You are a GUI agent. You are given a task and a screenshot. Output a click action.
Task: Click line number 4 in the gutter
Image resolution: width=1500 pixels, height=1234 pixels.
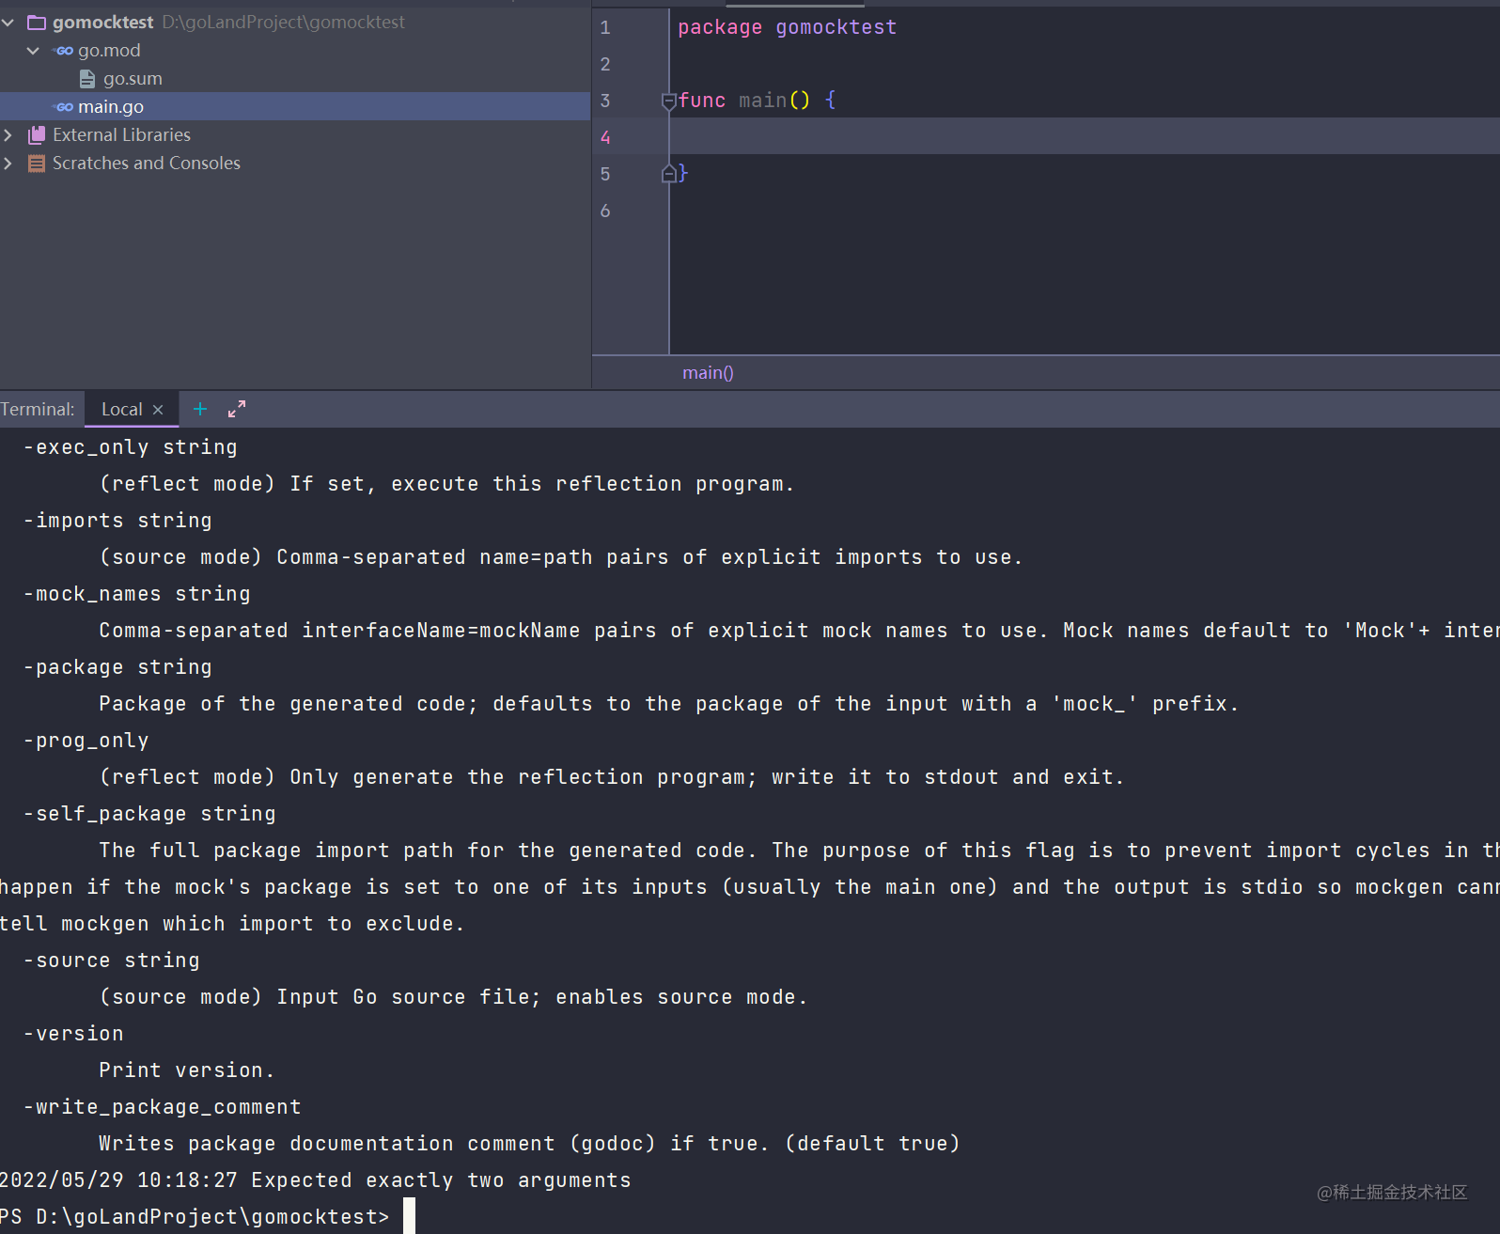(605, 138)
